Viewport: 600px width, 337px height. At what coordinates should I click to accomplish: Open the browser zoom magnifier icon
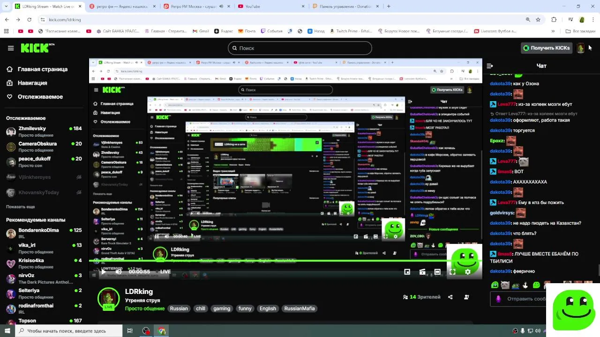coord(528,20)
